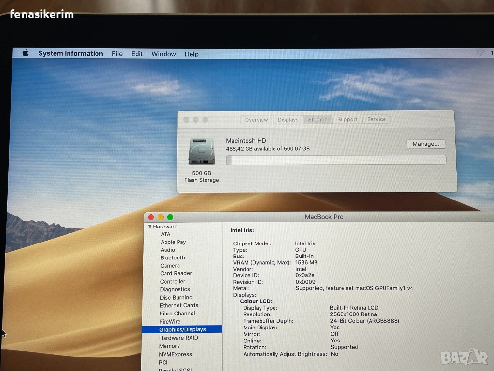Open the Window menu
This screenshot has height=371, width=494.
click(164, 54)
